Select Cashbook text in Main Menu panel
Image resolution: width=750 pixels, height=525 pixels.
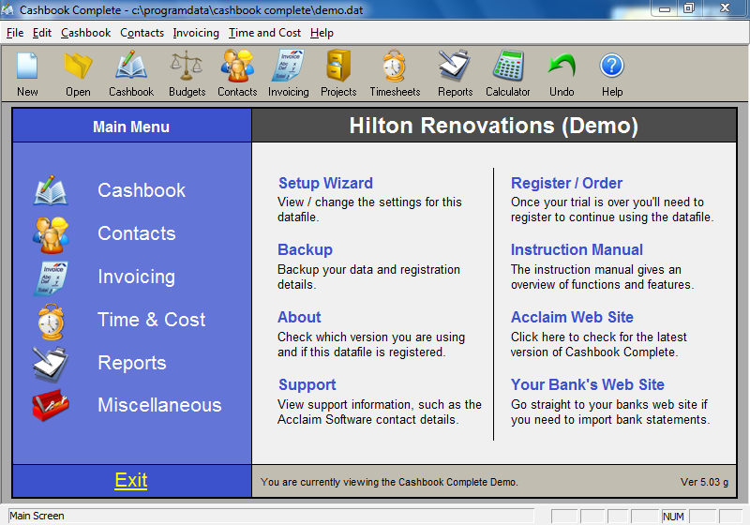(142, 190)
